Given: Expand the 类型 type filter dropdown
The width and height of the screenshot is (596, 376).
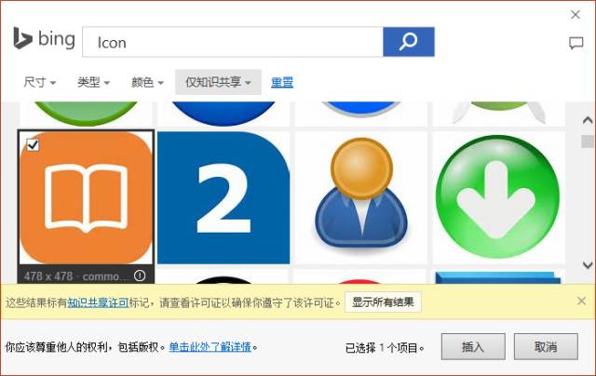Looking at the screenshot, I should (93, 82).
